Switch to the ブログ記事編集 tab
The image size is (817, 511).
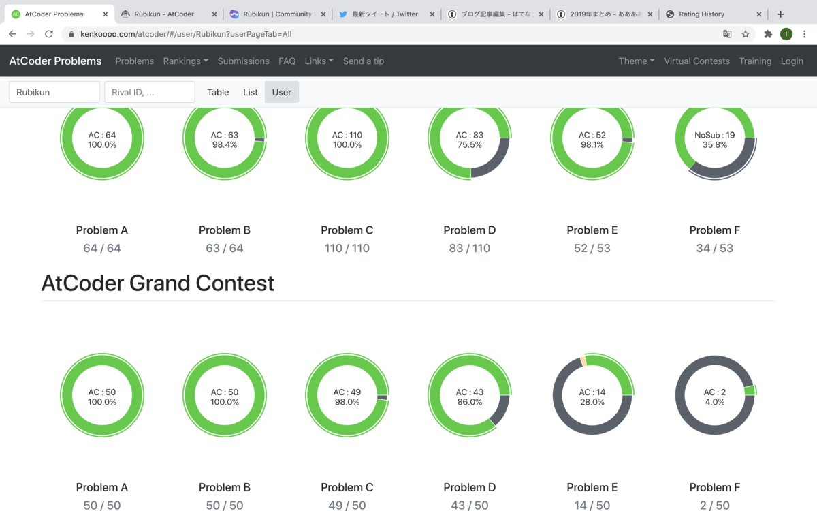pyautogui.click(x=496, y=14)
